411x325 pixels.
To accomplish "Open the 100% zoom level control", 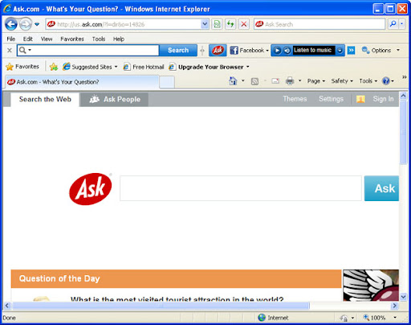I will tap(380, 318).
